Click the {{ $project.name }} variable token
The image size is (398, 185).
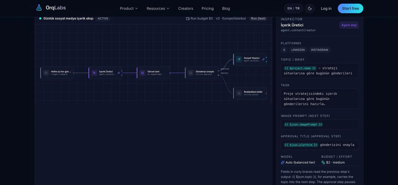coord(300,68)
